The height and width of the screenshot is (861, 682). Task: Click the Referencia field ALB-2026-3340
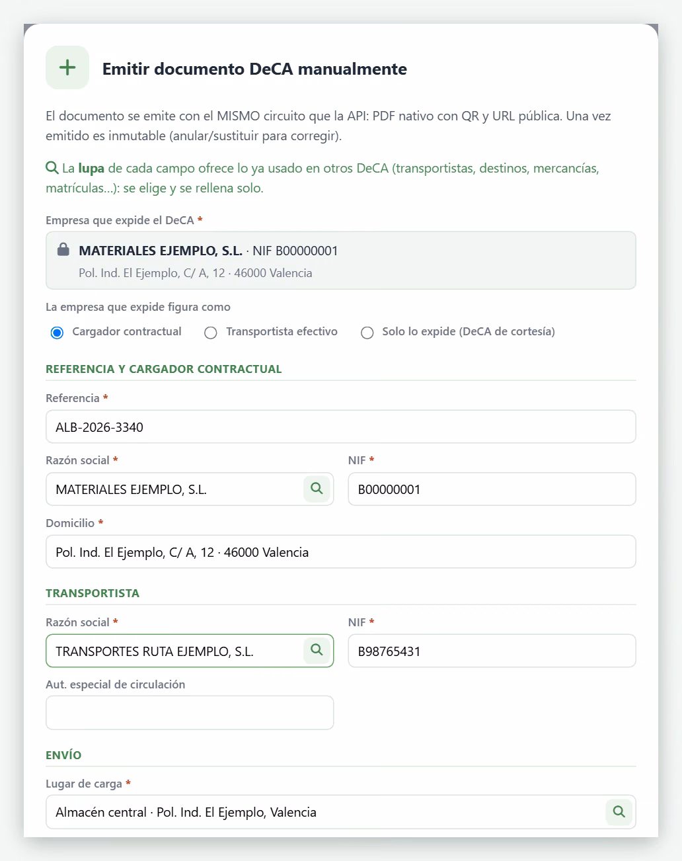pyautogui.click(x=341, y=427)
